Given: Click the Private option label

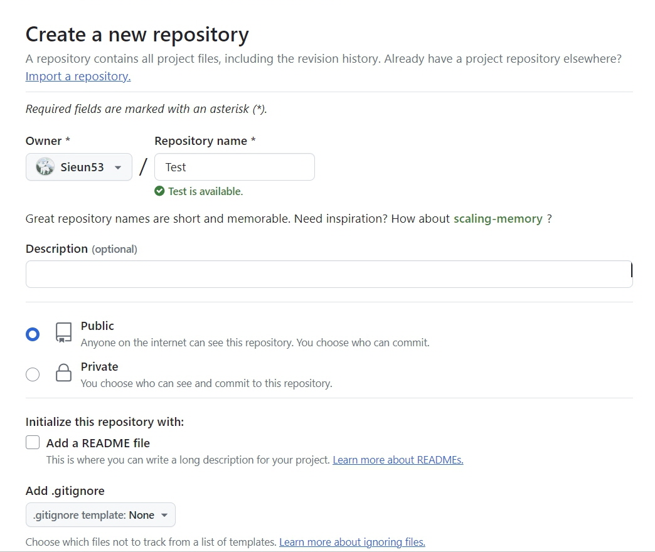Looking at the screenshot, I should click(99, 367).
